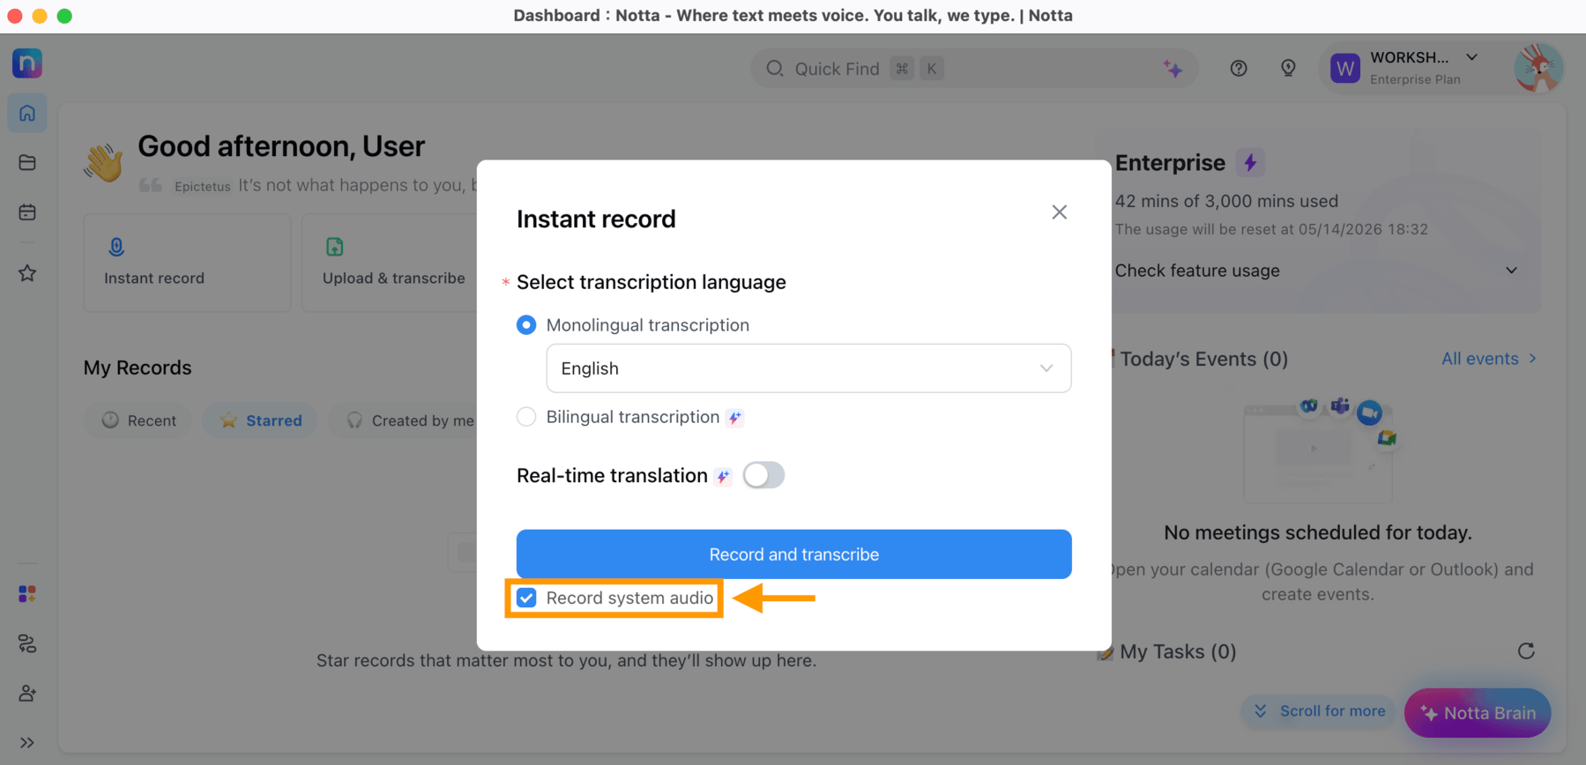Viewport: 1586px width, 765px height.
Task: Click the Enterprise lightning badge icon
Action: click(1250, 162)
